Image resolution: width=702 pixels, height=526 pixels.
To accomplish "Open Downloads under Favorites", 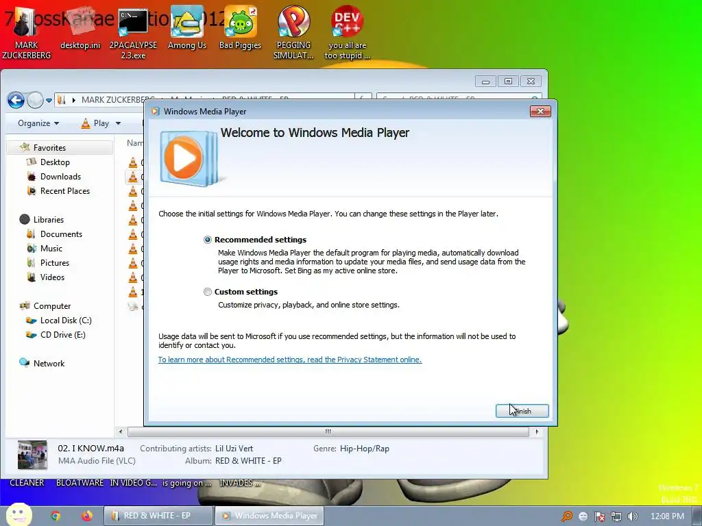I will 60,177.
